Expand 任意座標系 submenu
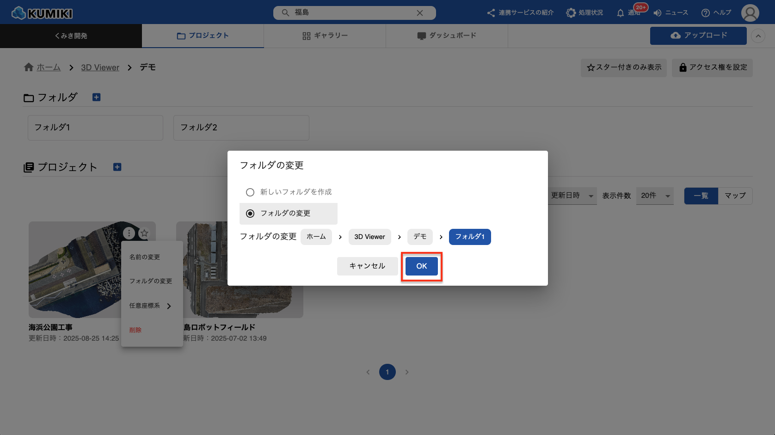This screenshot has height=435, width=775. coord(151,306)
